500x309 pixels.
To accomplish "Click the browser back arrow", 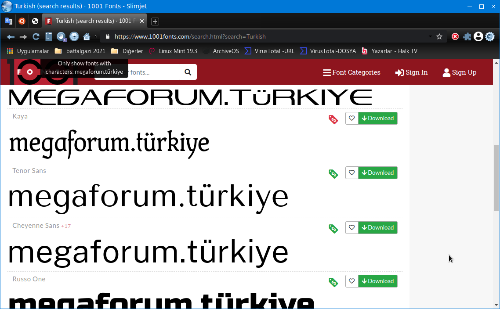I will point(11,36).
